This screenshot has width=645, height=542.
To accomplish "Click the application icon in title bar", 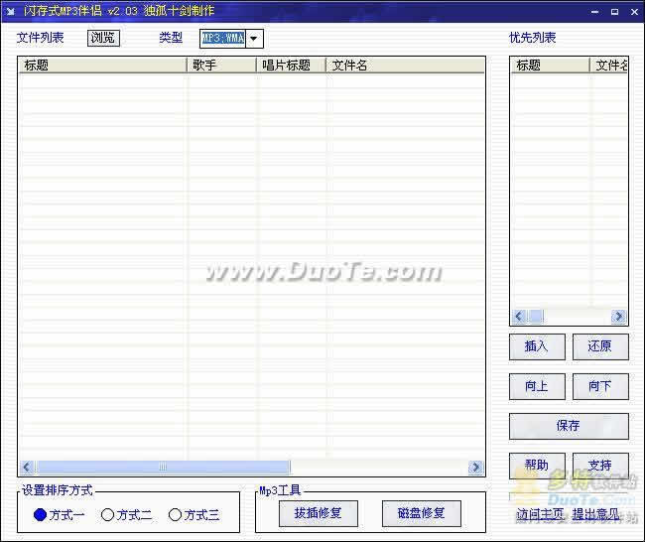I will click(x=11, y=11).
